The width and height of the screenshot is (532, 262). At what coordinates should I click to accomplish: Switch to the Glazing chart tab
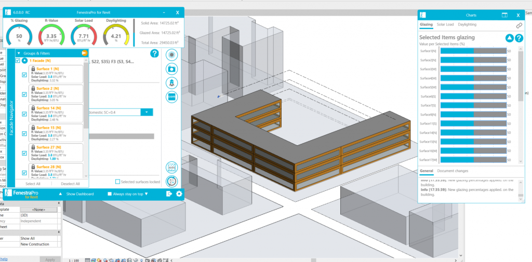pyautogui.click(x=426, y=24)
